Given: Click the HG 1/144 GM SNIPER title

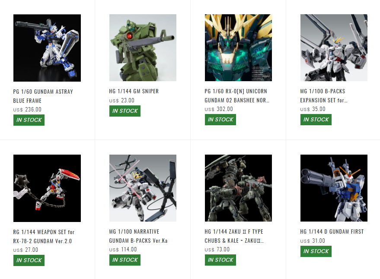Looking at the screenshot, I should tap(134, 91).
